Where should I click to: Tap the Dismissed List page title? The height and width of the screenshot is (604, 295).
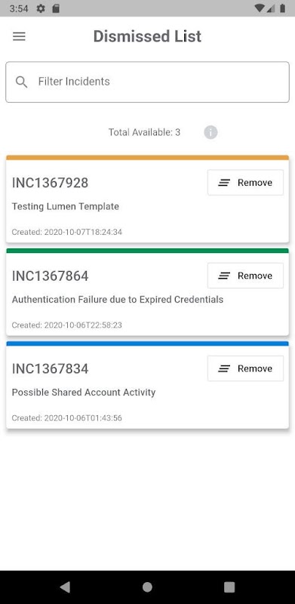(x=148, y=36)
